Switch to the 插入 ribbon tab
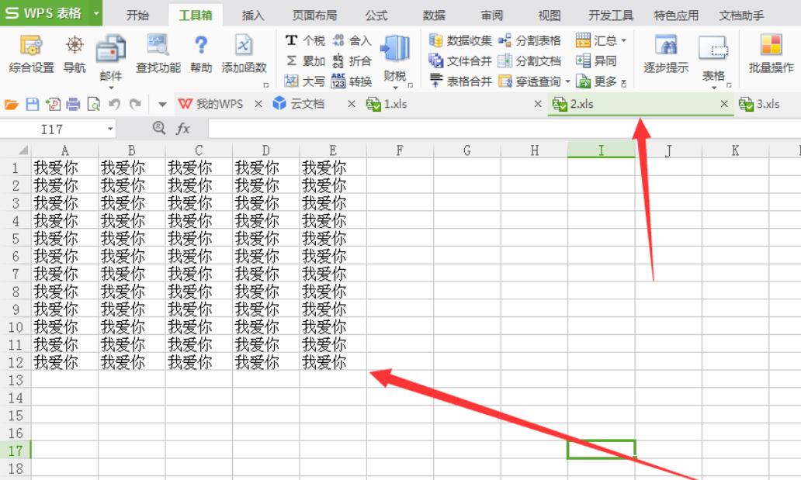The height and width of the screenshot is (480, 801). [x=253, y=16]
